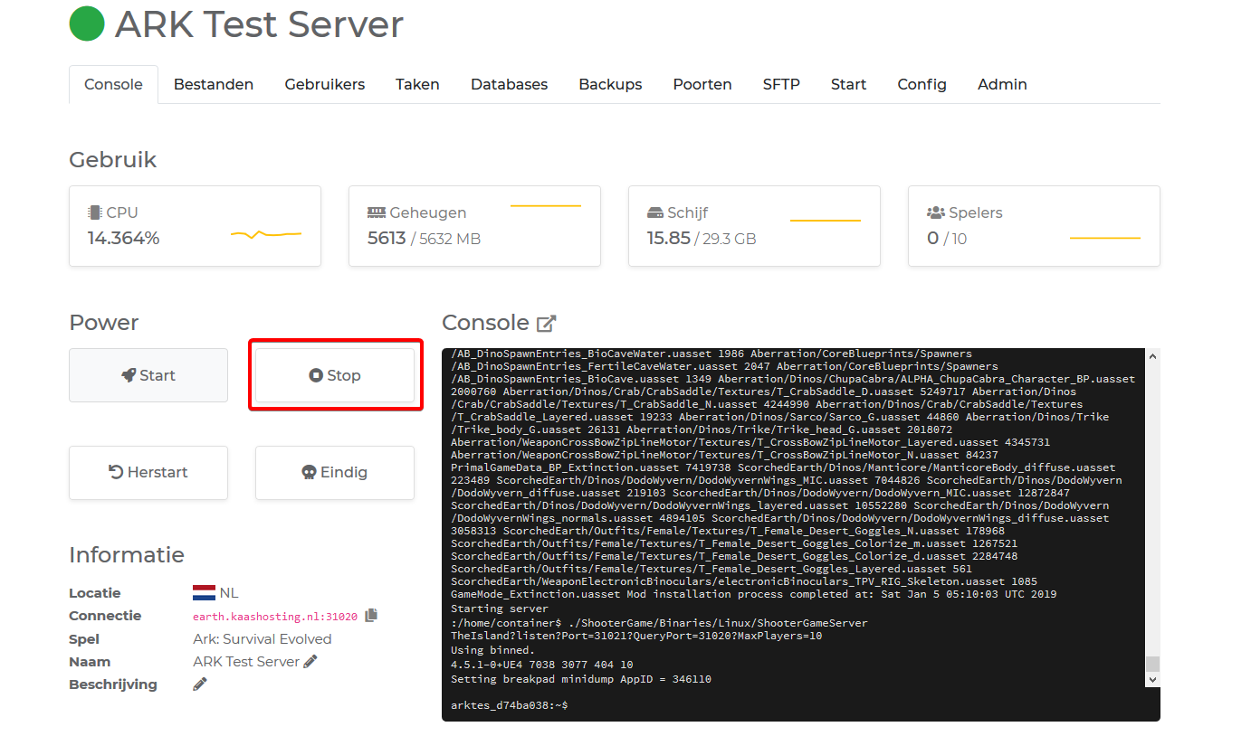The image size is (1251, 755).
Task: Copy the connection address icon
Action: [x=371, y=616]
